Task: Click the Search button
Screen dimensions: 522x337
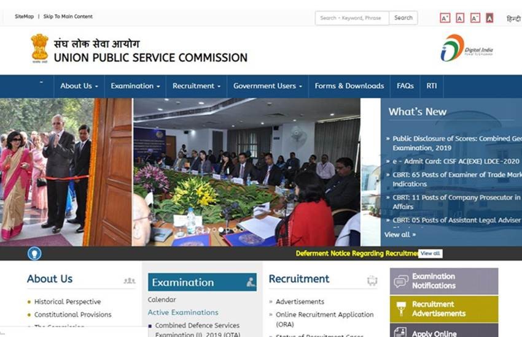Action: (403, 18)
